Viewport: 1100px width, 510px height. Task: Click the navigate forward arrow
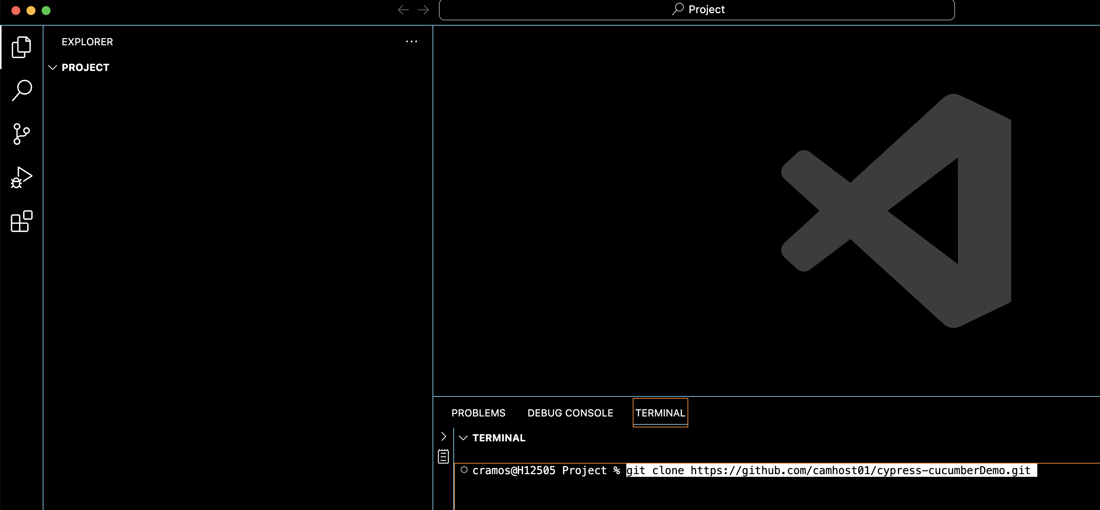423,9
